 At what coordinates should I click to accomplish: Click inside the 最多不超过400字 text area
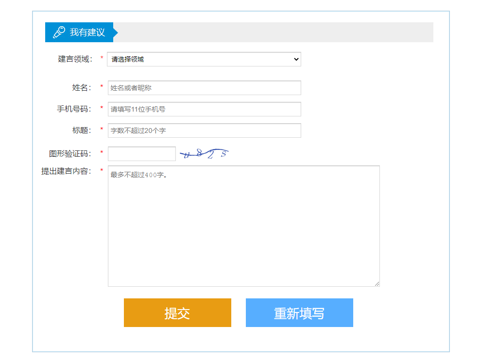243,226
